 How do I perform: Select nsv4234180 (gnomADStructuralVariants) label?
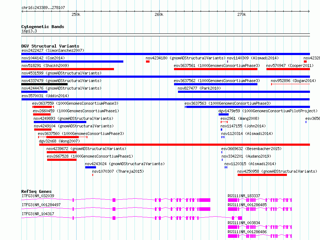pyautogui.click(x=186, y=58)
